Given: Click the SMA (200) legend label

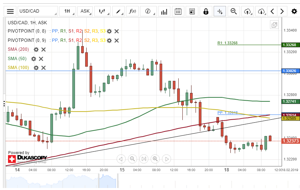Looking at the screenshot, I should pyautogui.click(x=18, y=49).
